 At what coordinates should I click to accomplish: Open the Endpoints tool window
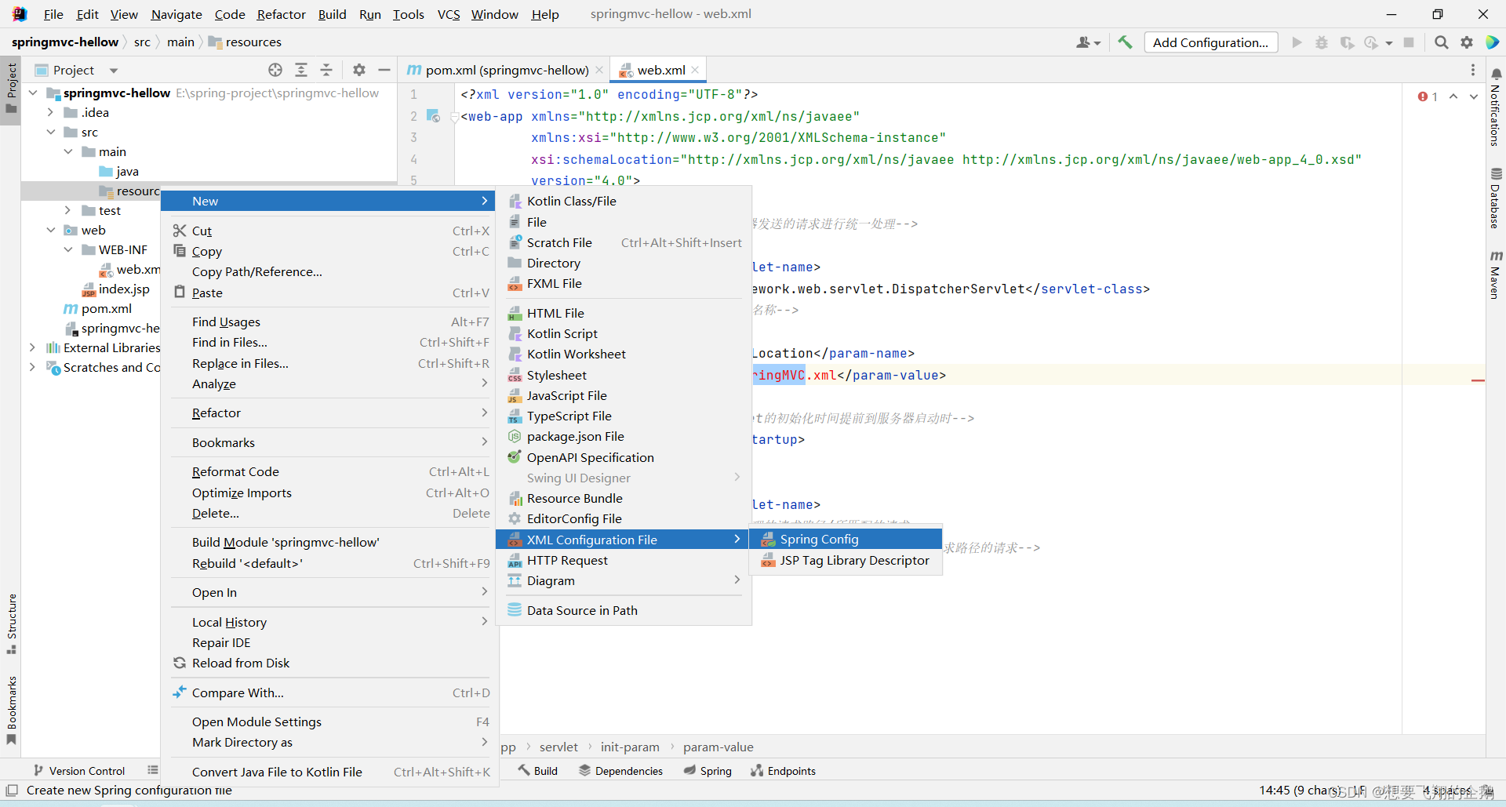(783, 771)
